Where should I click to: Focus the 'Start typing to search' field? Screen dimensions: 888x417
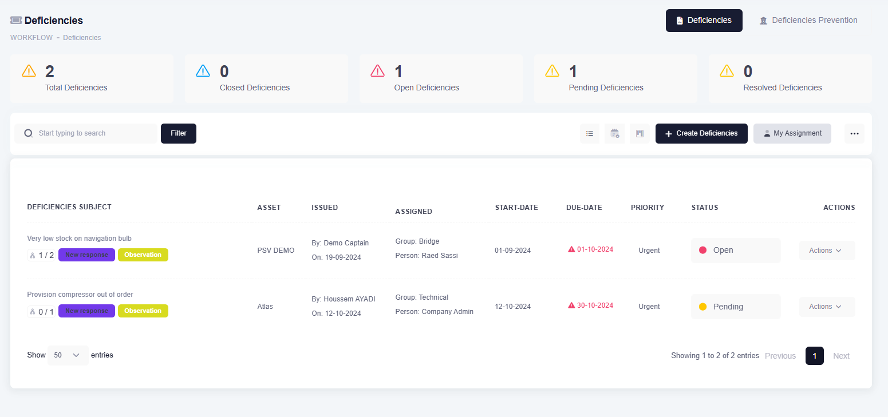click(x=92, y=133)
